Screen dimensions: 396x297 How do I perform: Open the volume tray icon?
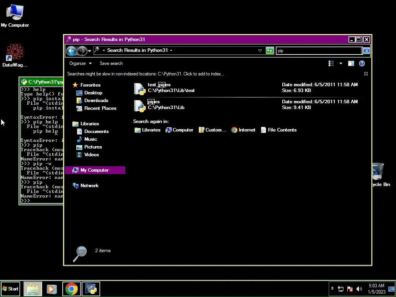[359, 289]
